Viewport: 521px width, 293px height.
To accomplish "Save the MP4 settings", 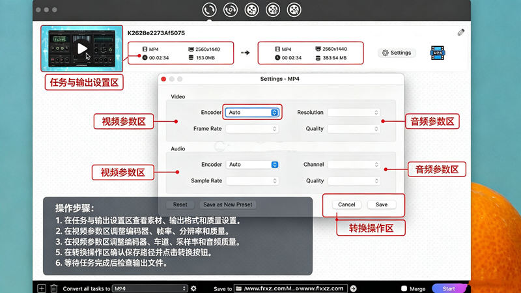I will coord(382,204).
